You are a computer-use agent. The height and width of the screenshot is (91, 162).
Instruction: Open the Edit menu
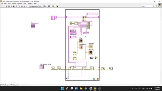(x=5, y=4)
